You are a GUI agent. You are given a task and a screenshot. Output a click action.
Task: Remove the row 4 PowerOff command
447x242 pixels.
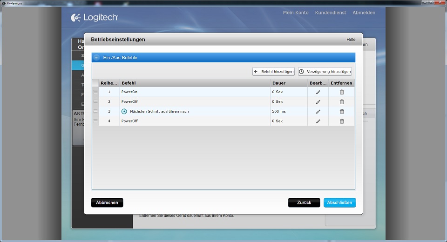coord(342,121)
